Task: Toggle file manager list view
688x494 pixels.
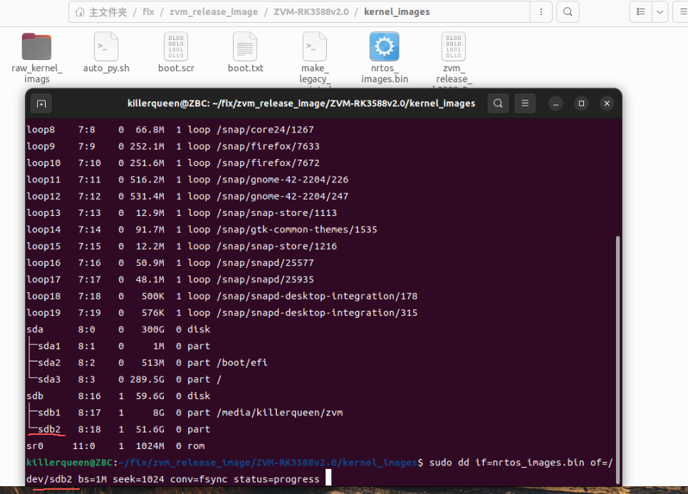Action: (x=641, y=12)
